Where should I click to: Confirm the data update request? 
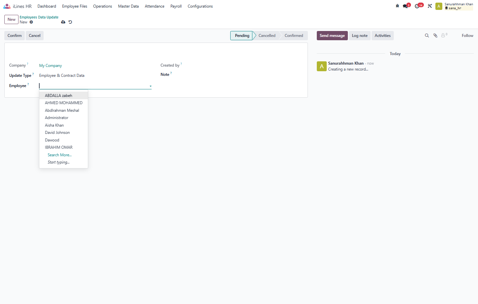(x=15, y=36)
